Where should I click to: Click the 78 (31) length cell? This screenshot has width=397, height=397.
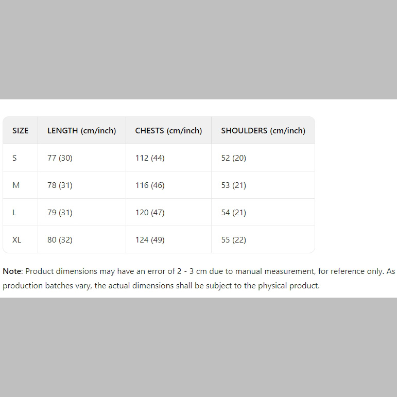pyautogui.click(x=60, y=185)
